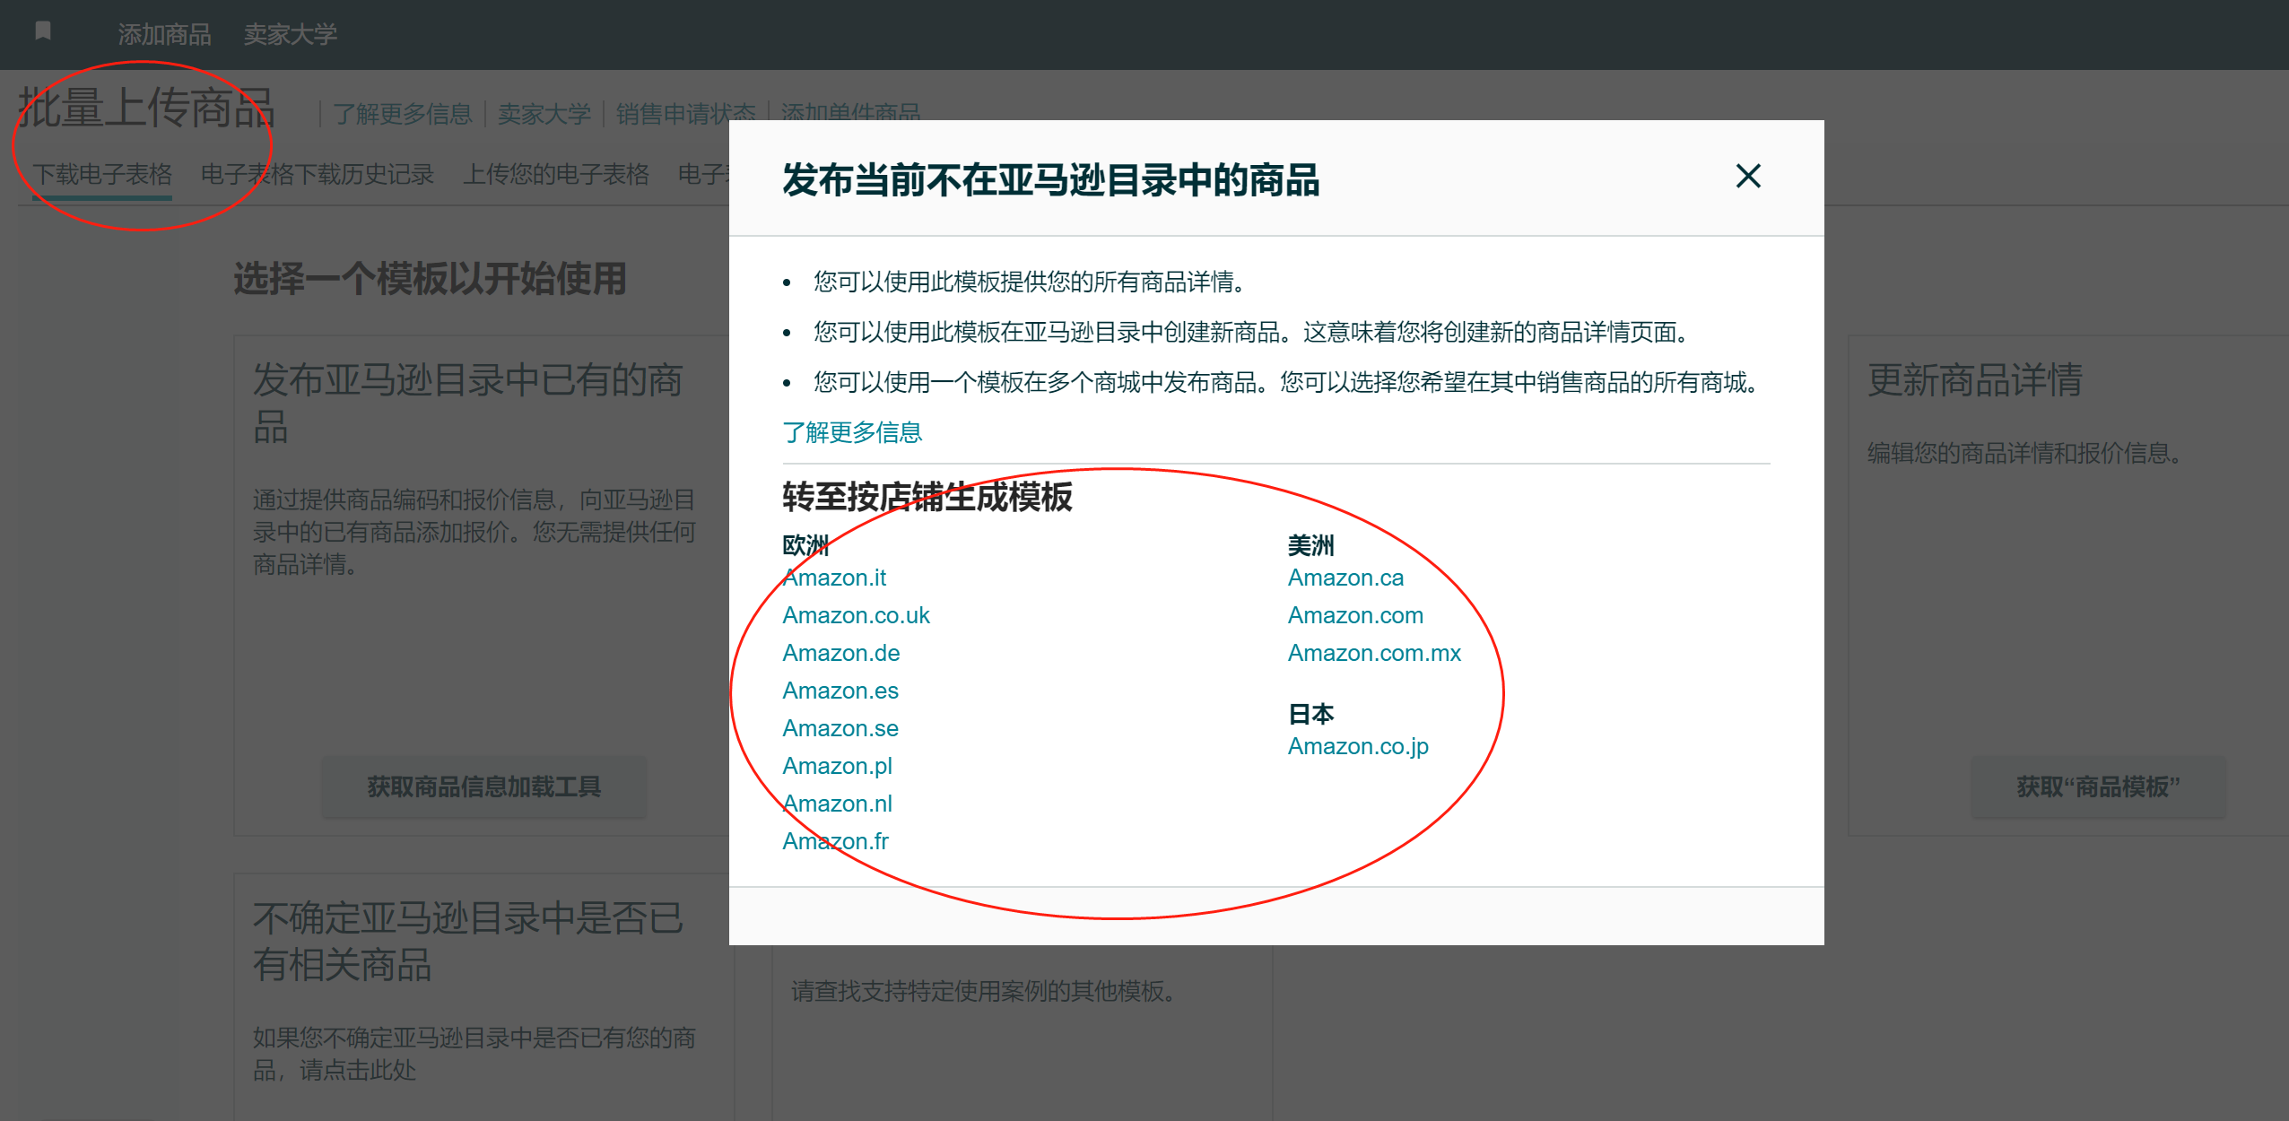Image resolution: width=2289 pixels, height=1121 pixels.
Task: Click the bookmark icon in top bar
Action: tap(43, 32)
